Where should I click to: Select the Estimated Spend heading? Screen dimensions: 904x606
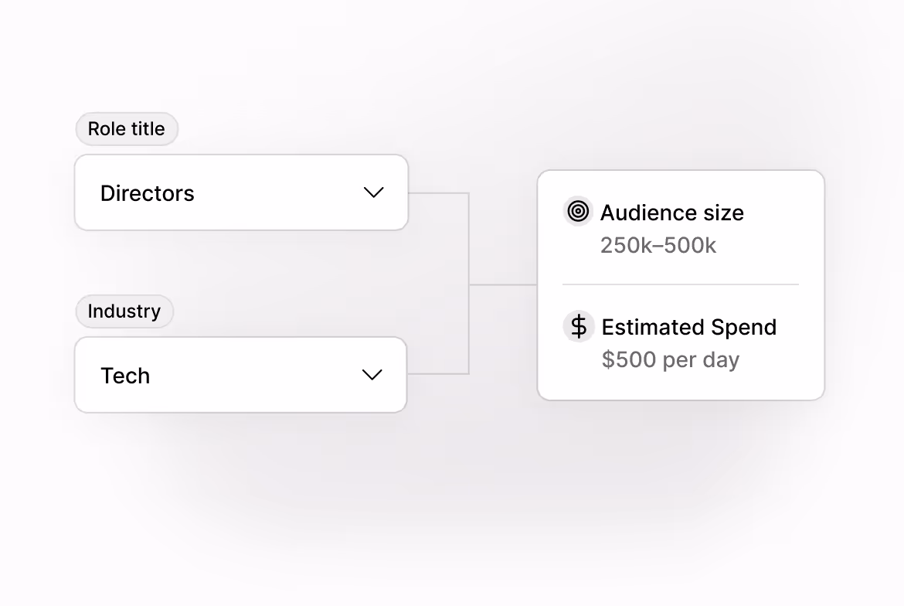688,327
